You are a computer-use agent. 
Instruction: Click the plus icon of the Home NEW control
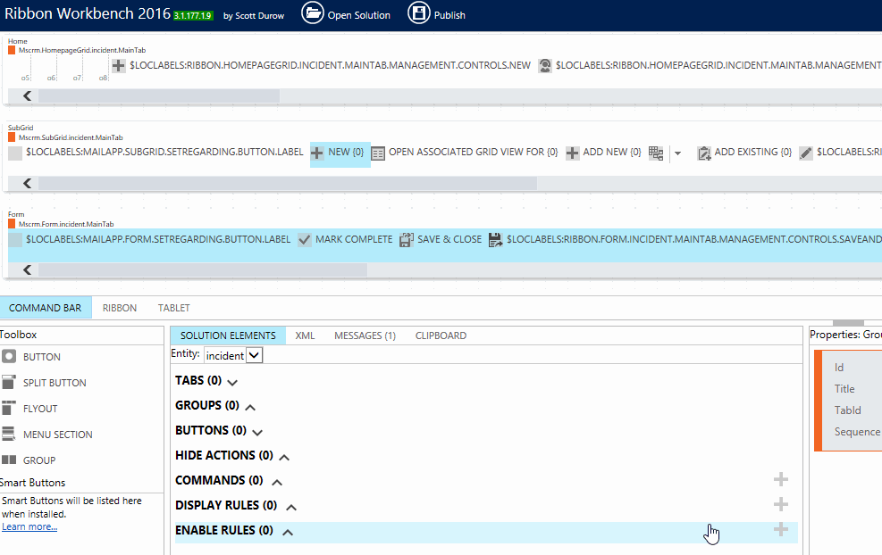[x=118, y=66]
